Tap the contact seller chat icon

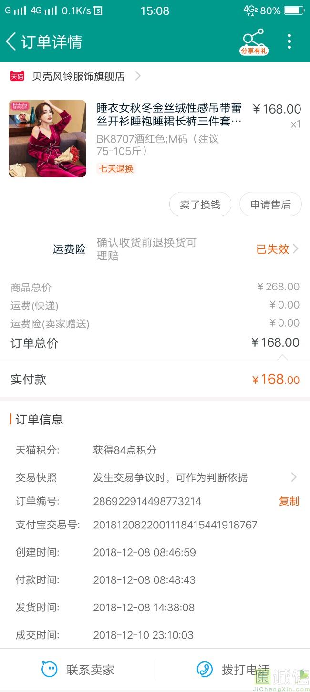coord(50,670)
